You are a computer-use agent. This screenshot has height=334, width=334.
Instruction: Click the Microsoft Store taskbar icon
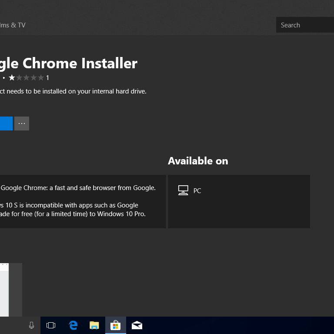coord(115,325)
